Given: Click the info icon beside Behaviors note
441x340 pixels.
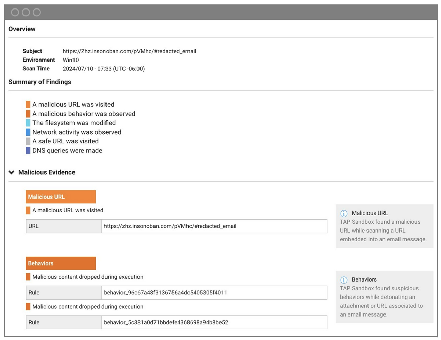Looking at the screenshot, I should pos(344,280).
